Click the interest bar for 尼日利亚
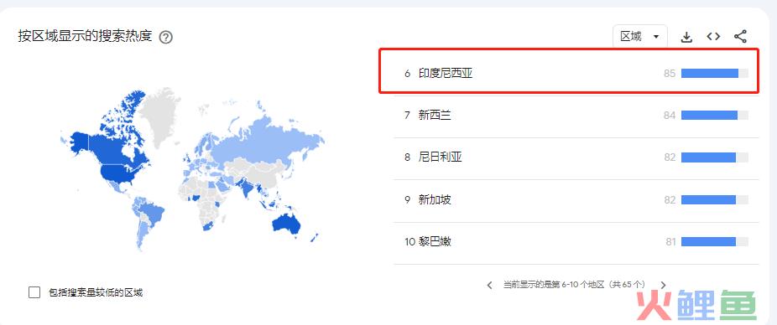Viewport: 777px width, 325px height. pyautogui.click(x=715, y=157)
